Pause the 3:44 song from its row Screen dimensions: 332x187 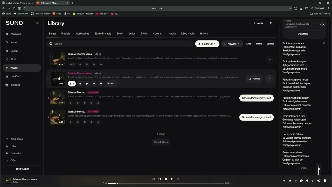point(72,84)
